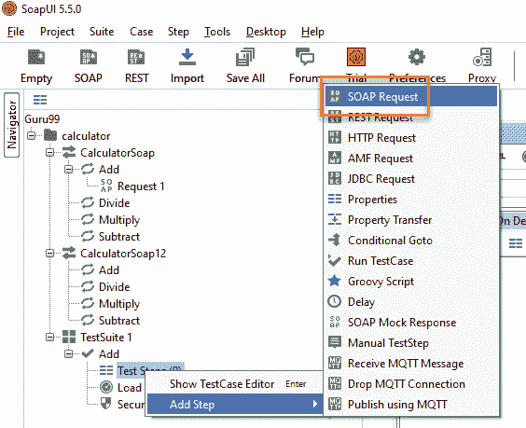Image resolution: width=526 pixels, height=428 pixels.
Task: Click the Delay clock icon
Action: pos(335,301)
